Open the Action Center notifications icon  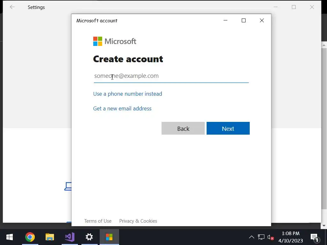315,237
